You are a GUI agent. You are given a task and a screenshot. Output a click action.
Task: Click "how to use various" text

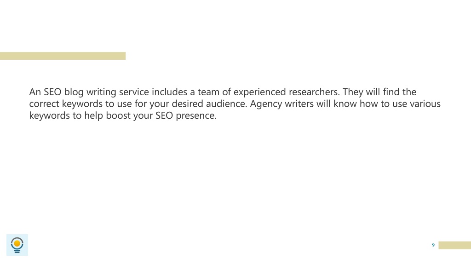click(400, 104)
